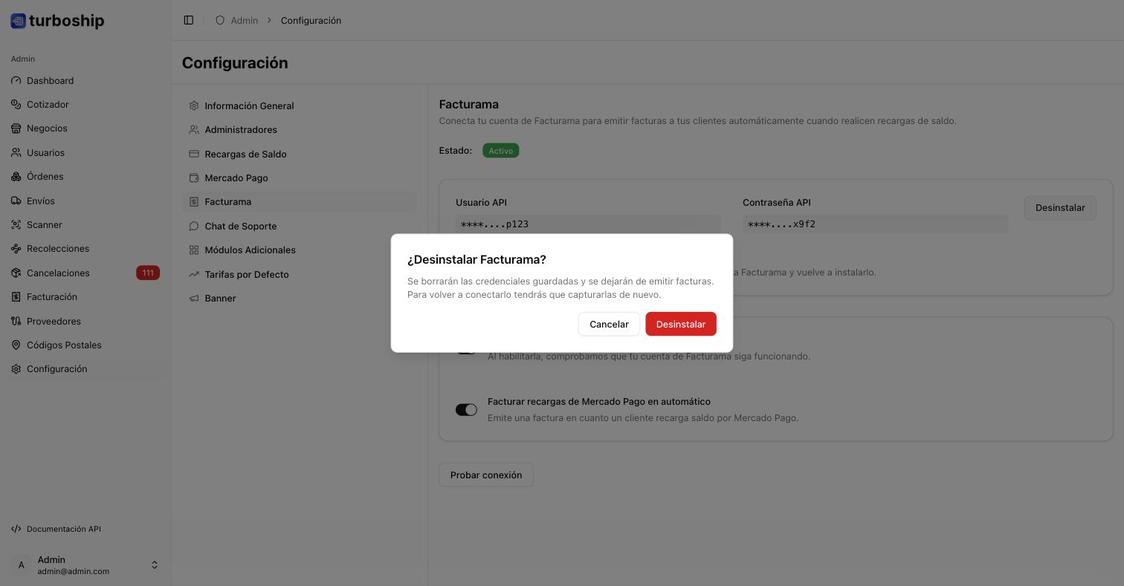Click the Scanner icon in sidebar
The height and width of the screenshot is (586, 1124).
16,224
